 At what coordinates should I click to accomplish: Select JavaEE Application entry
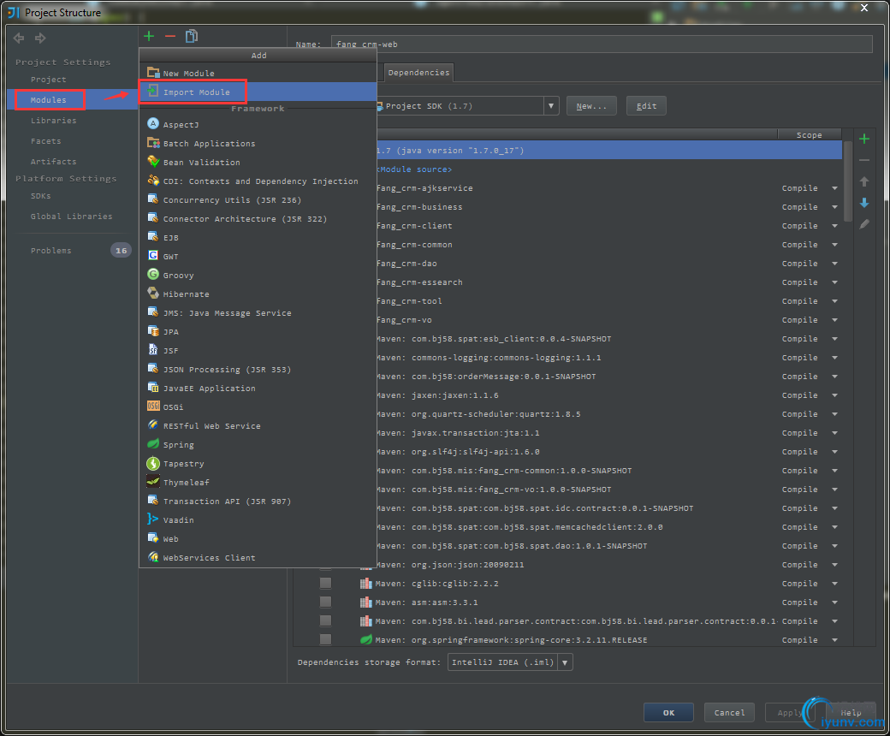(258, 389)
